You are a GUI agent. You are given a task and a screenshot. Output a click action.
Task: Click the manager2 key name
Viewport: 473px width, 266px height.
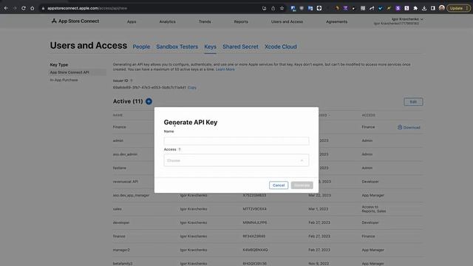click(121, 250)
